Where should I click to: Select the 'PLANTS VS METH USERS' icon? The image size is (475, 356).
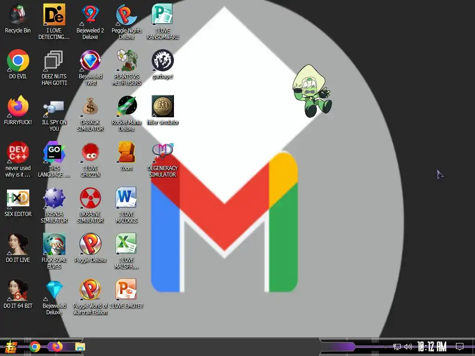click(x=126, y=61)
